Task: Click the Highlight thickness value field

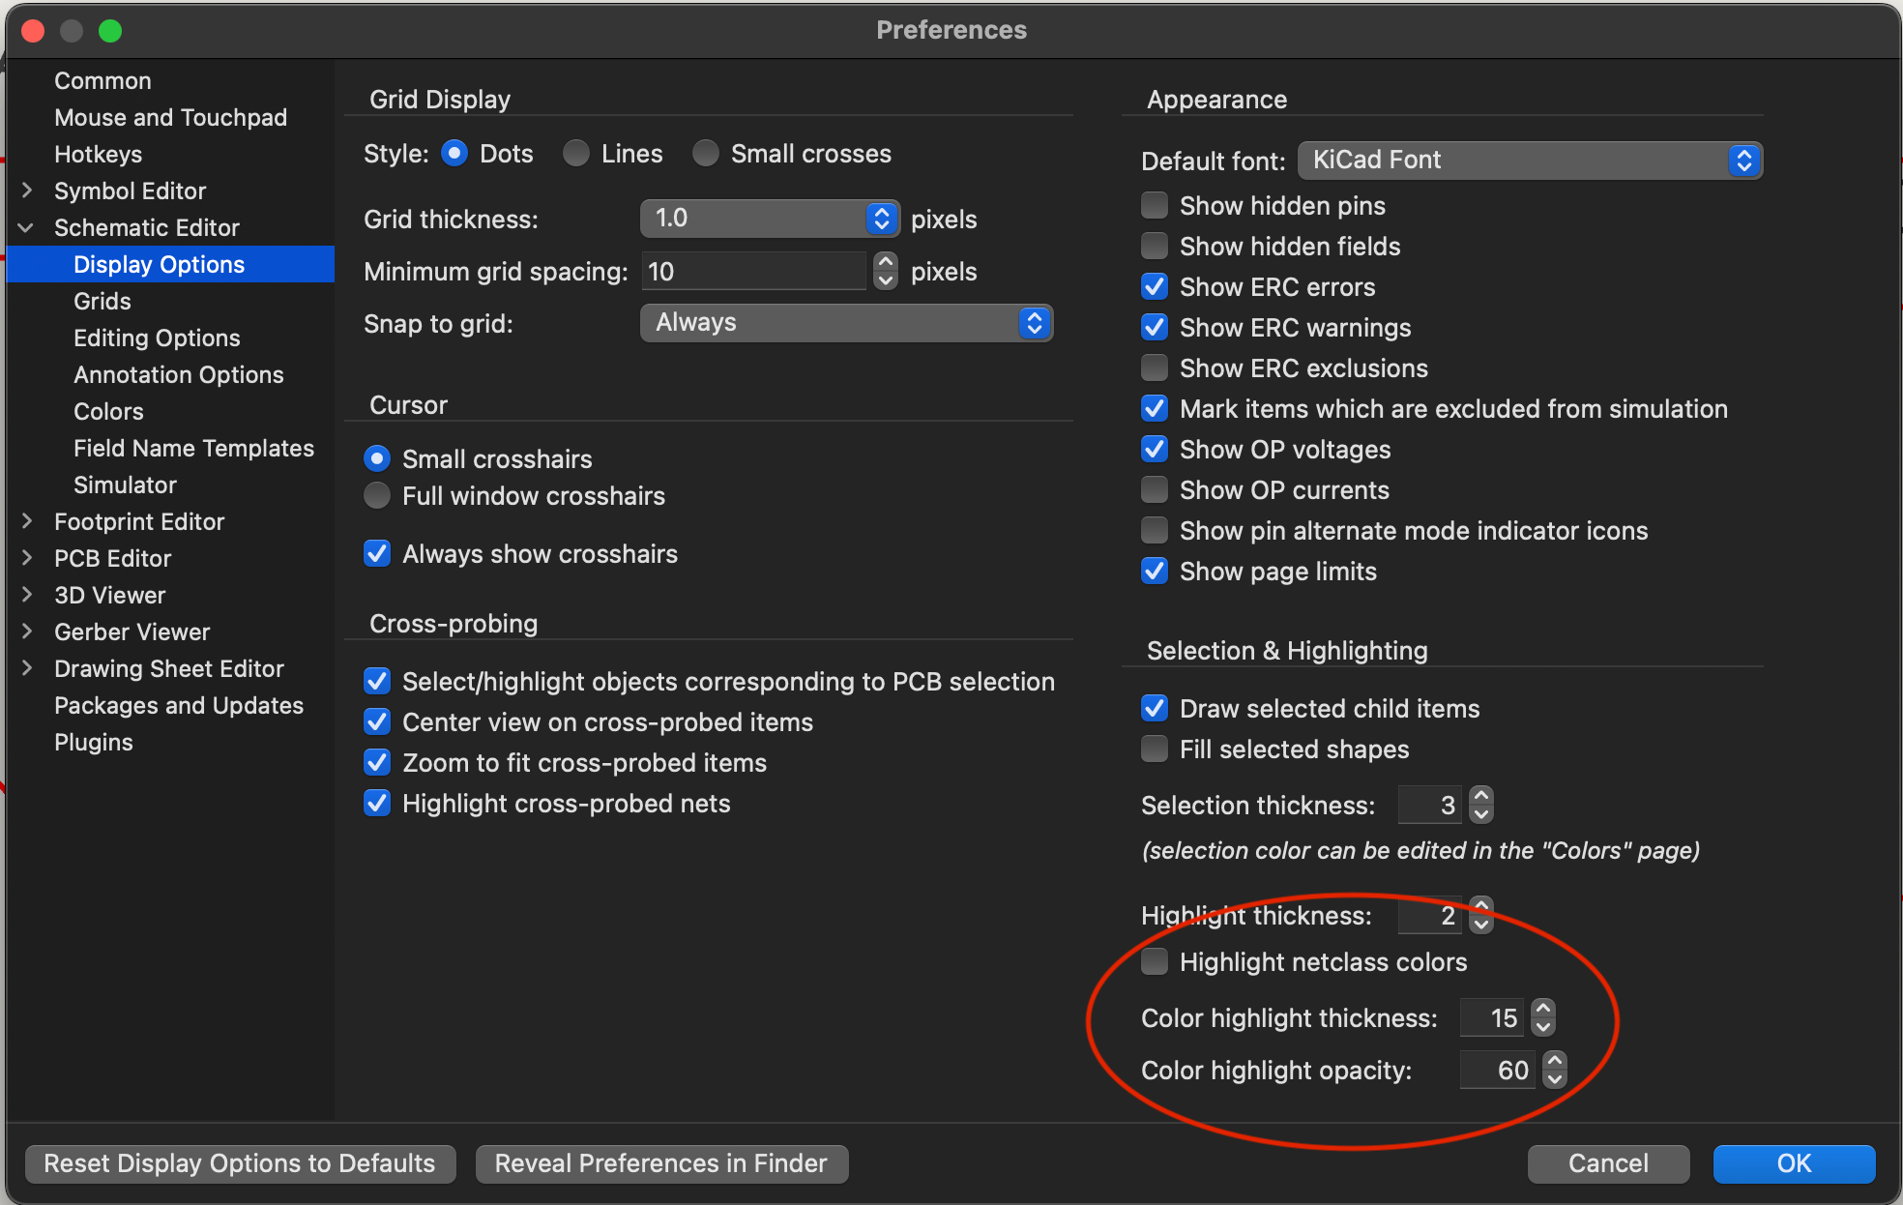Action: 1430,915
